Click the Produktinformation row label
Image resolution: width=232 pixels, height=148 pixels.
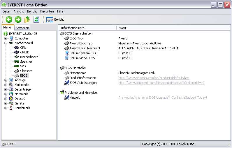[83, 78]
